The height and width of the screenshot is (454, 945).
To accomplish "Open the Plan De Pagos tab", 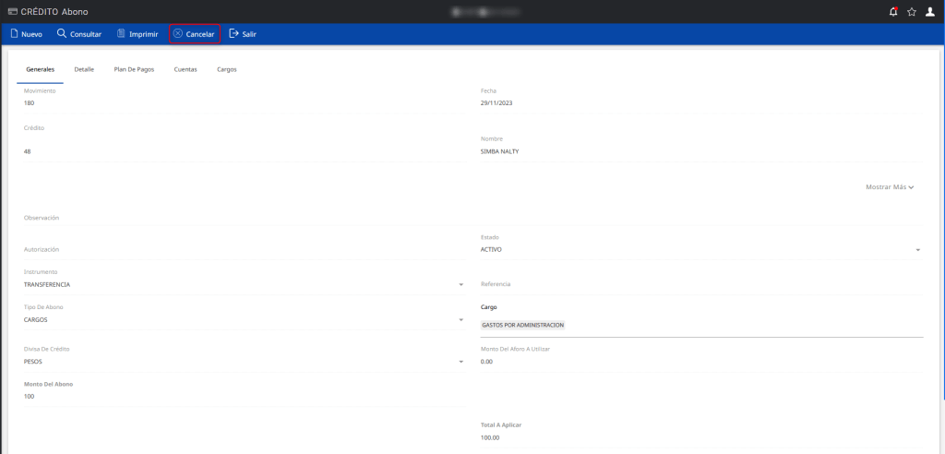I will [134, 69].
